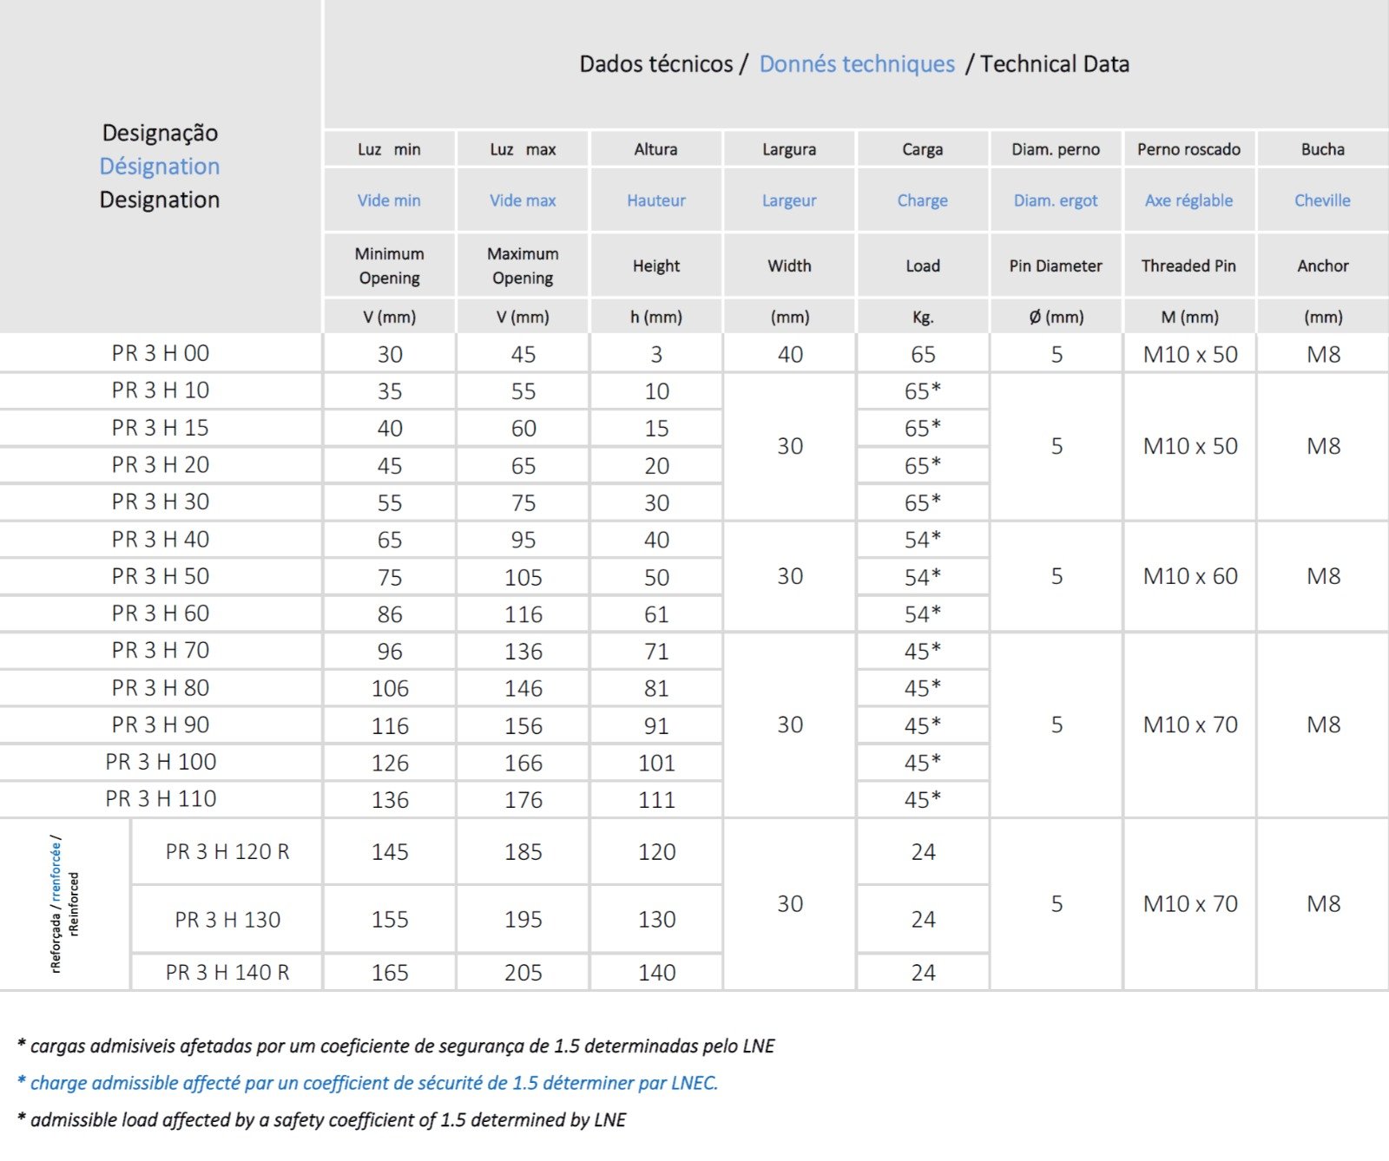Click the blue French footnote about LNEC
Viewport: 1389px width, 1161px height.
[368, 1083]
